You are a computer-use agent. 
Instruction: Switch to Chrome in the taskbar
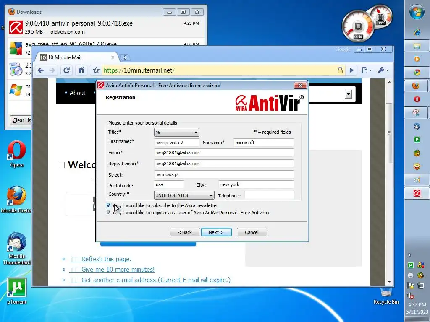coord(417,73)
